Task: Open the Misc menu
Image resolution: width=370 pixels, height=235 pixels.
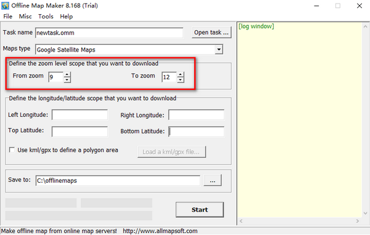Action: (25, 17)
